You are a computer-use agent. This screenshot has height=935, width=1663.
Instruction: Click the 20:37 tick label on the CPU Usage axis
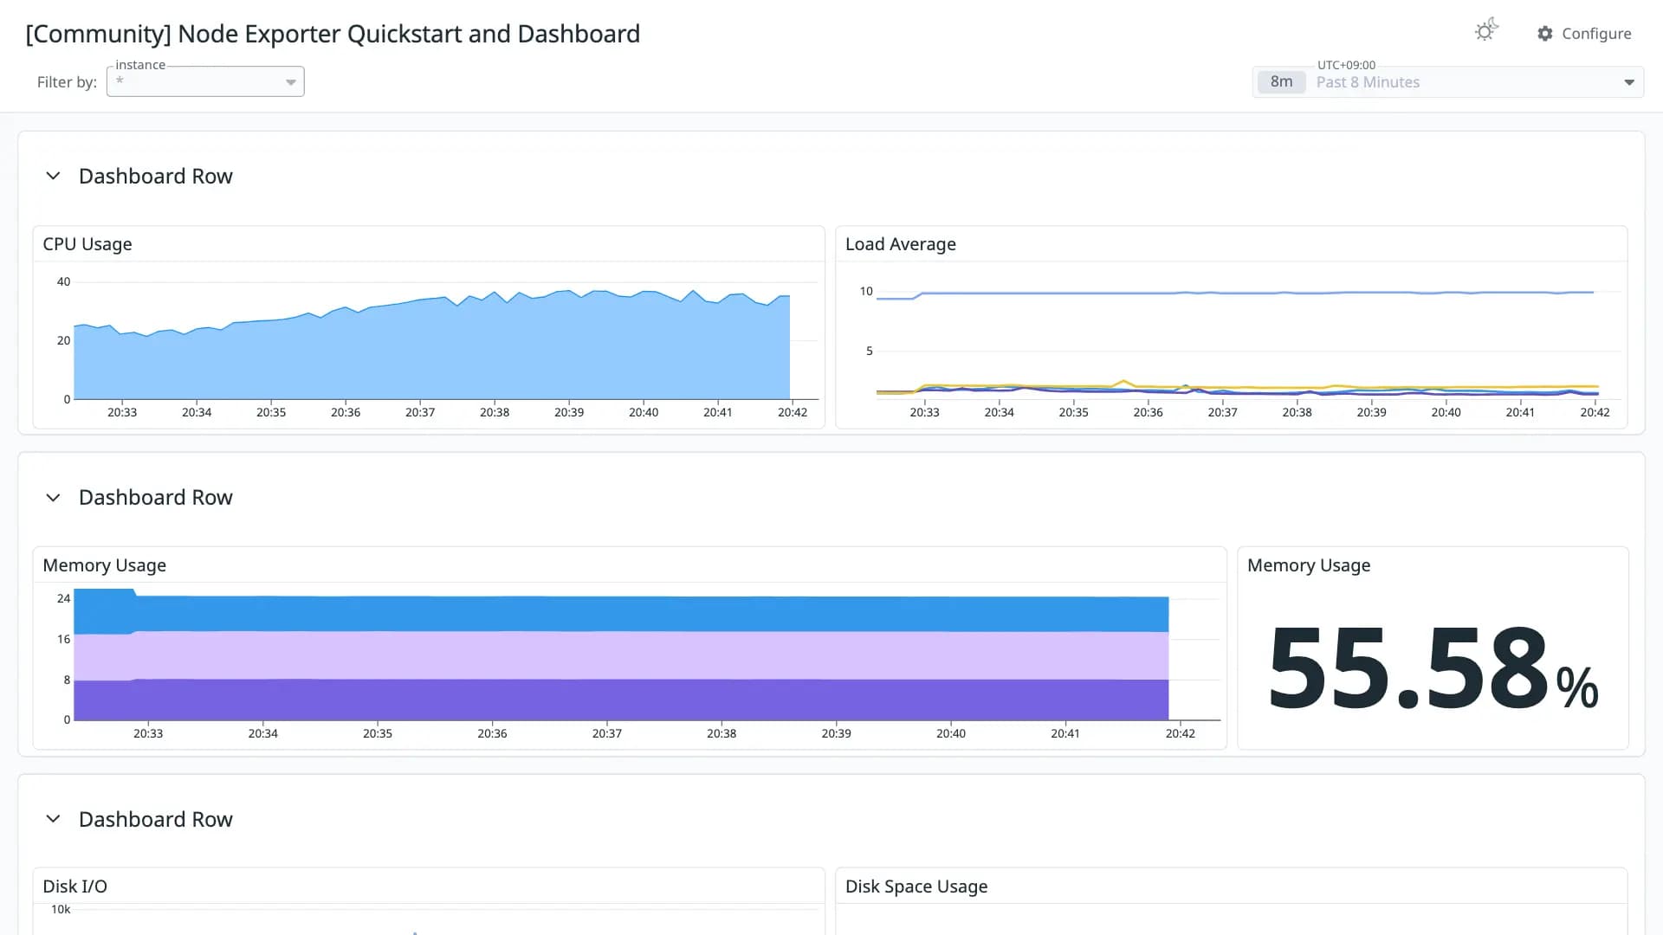(x=420, y=412)
